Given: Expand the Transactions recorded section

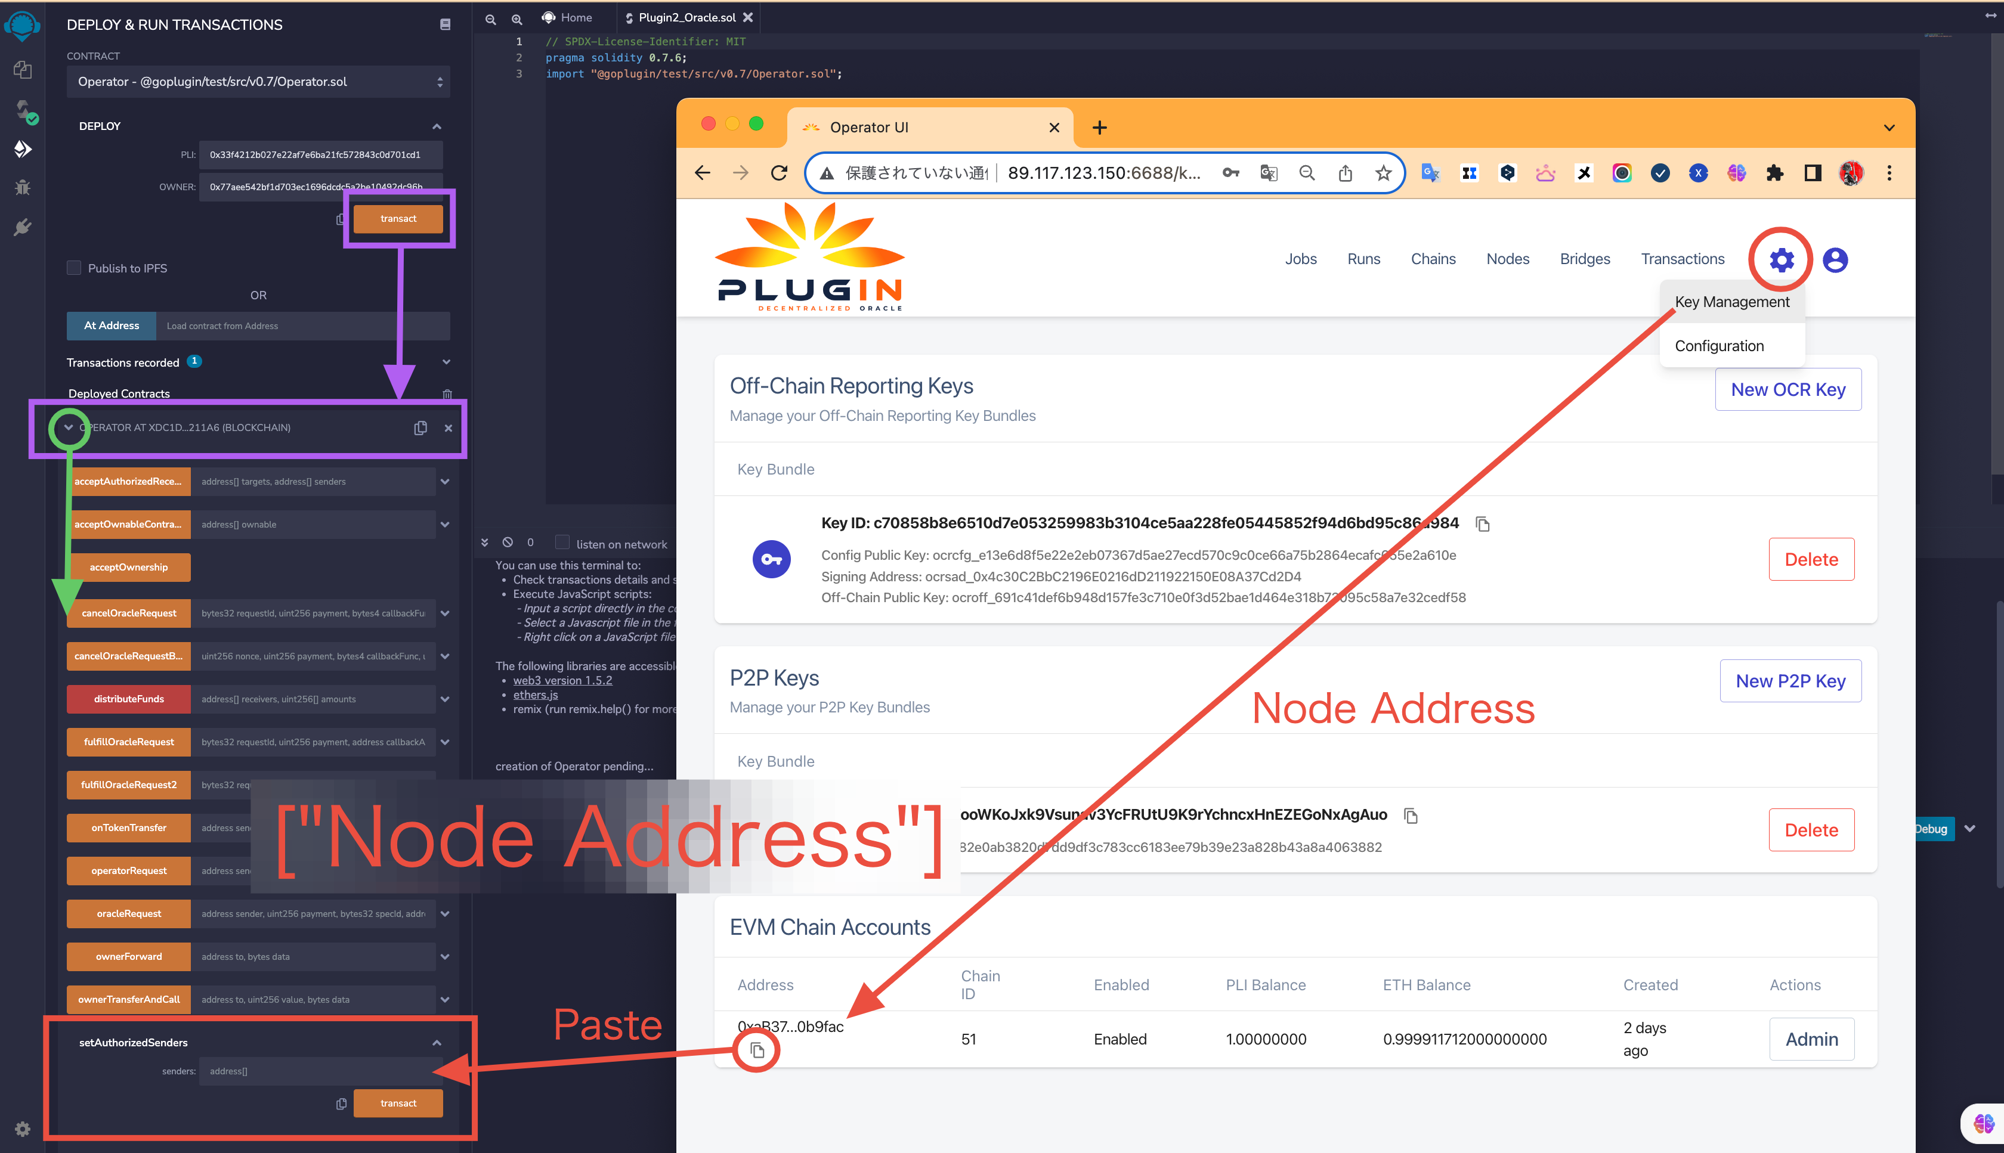Looking at the screenshot, I should point(446,362).
